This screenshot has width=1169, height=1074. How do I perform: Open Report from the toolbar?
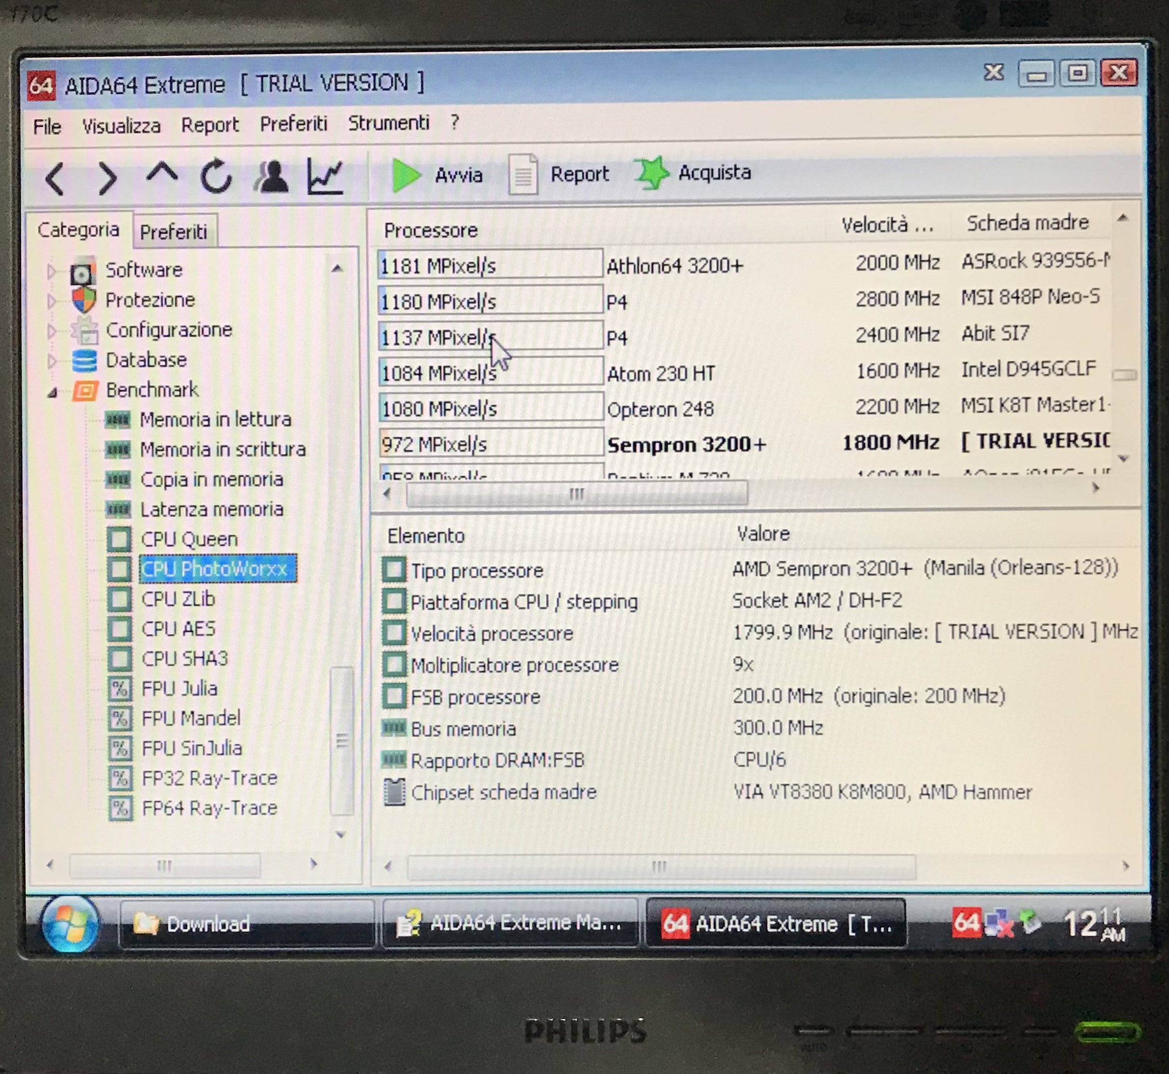(x=559, y=174)
